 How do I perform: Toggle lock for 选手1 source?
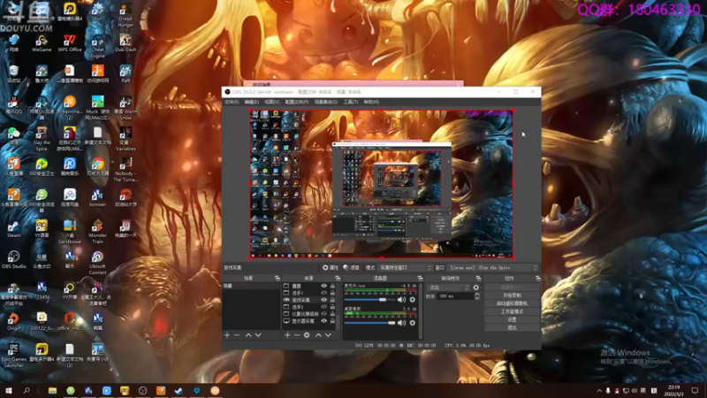point(332,293)
